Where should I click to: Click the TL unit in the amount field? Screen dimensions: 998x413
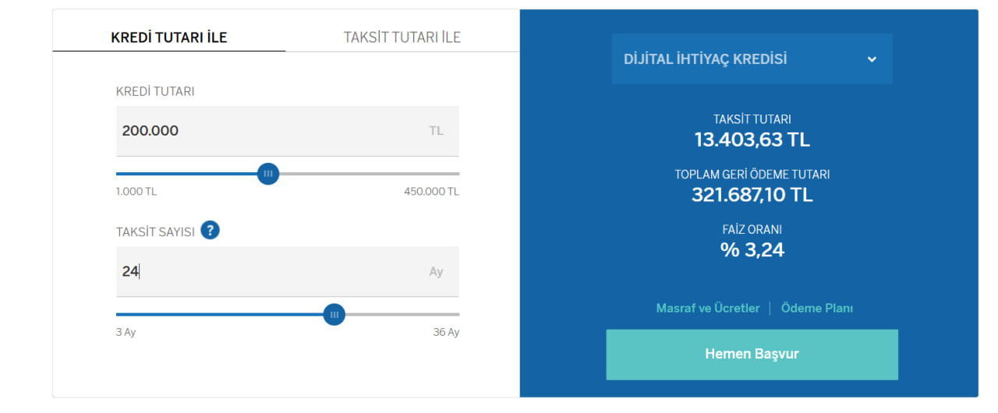click(436, 131)
